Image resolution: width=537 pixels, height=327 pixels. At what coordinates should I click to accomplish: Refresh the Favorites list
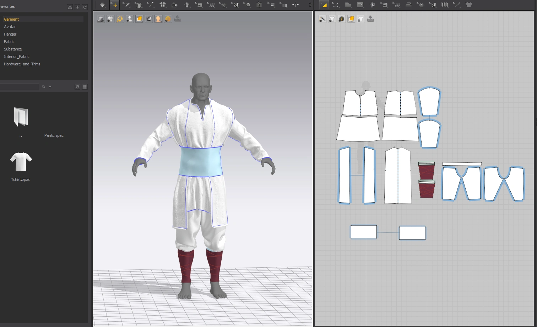coord(85,7)
